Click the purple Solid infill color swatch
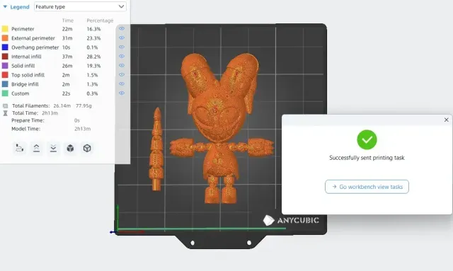 pyautogui.click(x=5, y=66)
